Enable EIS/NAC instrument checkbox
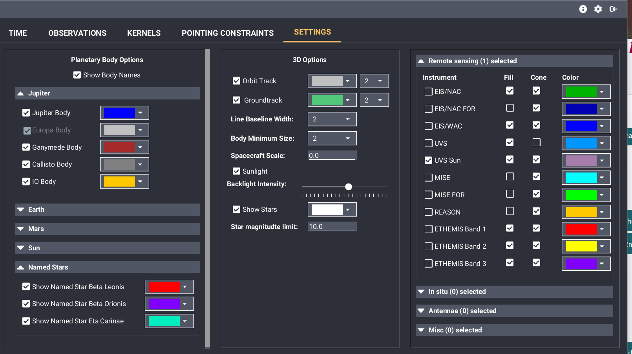This screenshot has width=632, height=354. coord(429,92)
